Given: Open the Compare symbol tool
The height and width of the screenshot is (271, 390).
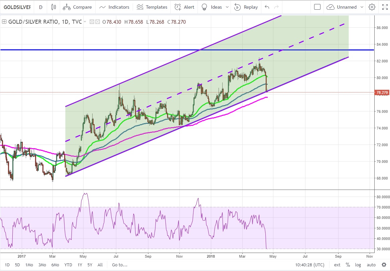Looking at the screenshot, I should 77,7.
